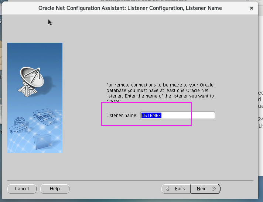Click the Listener name input field
263x202 pixels.
pyautogui.click(x=178, y=116)
